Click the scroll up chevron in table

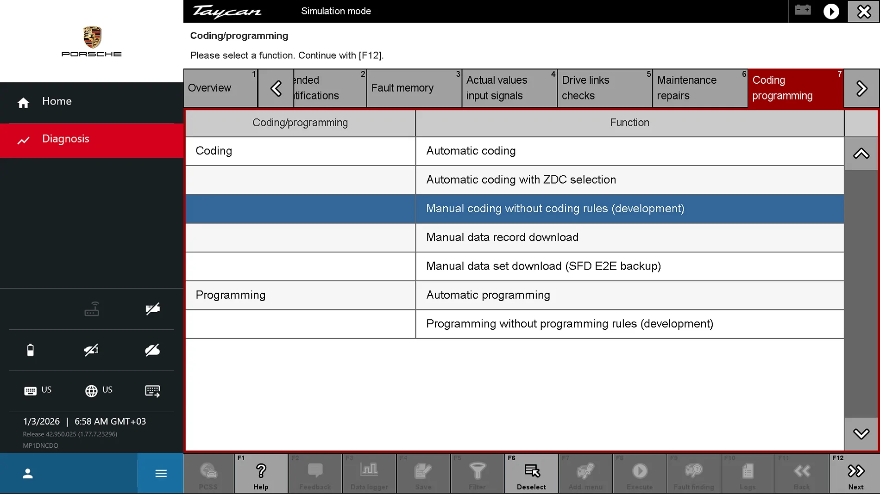coord(861,154)
